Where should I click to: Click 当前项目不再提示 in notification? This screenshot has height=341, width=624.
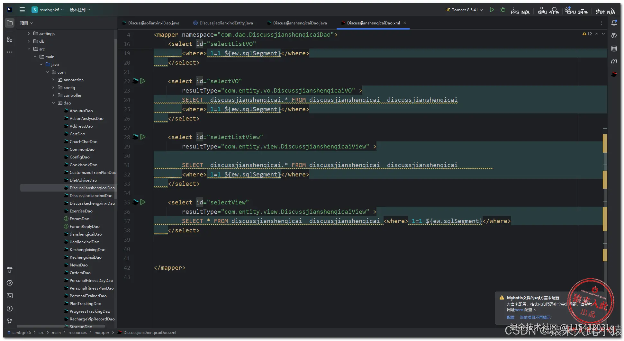click(x=535, y=317)
